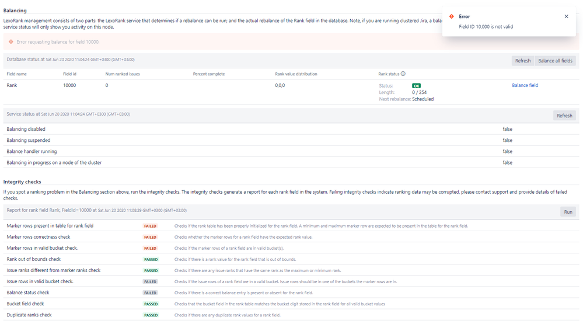The image size is (583, 324).
Task: Open the Balance field link for Rank
Action: [x=525, y=85]
